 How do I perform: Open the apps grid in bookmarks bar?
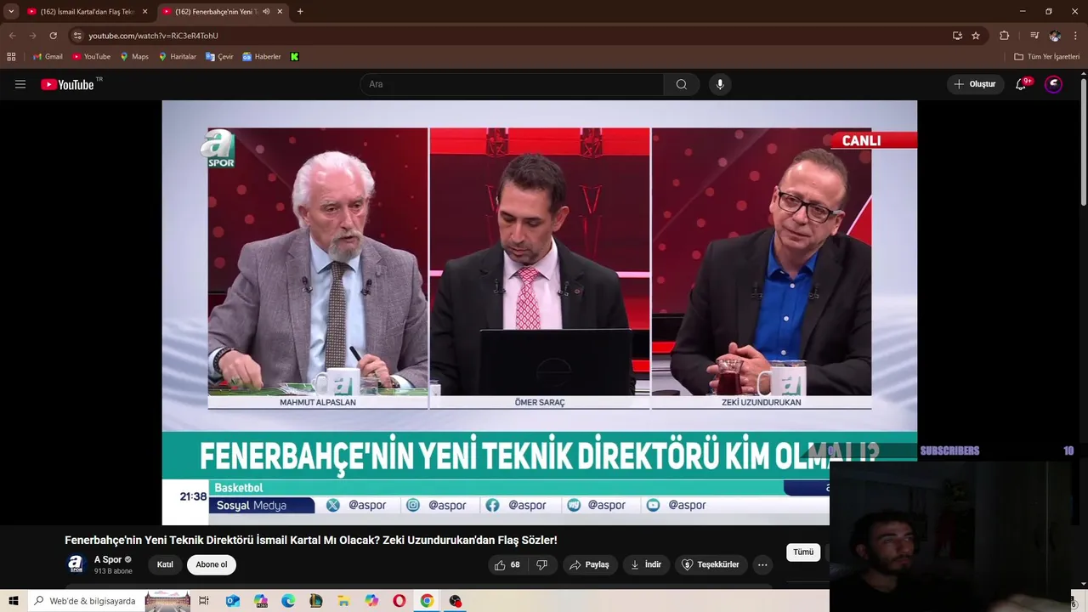pos(11,57)
